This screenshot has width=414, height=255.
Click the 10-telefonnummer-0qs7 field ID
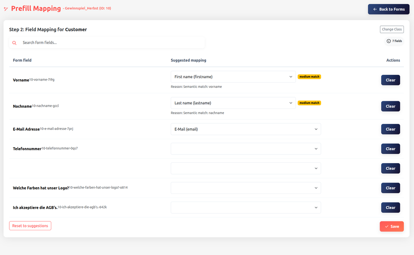click(x=60, y=148)
